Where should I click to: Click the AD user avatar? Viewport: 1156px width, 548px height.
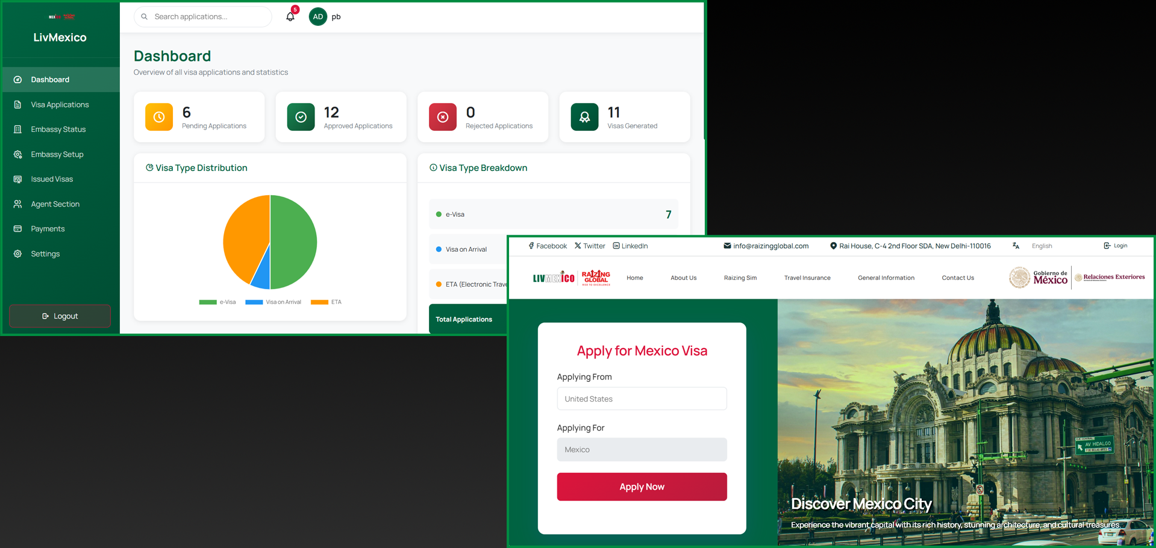click(x=317, y=17)
